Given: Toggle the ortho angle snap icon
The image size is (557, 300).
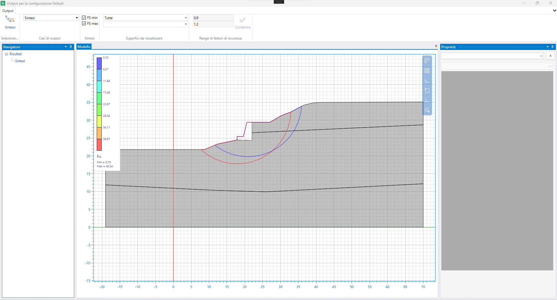Looking at the screenshot, I should 427,80.
